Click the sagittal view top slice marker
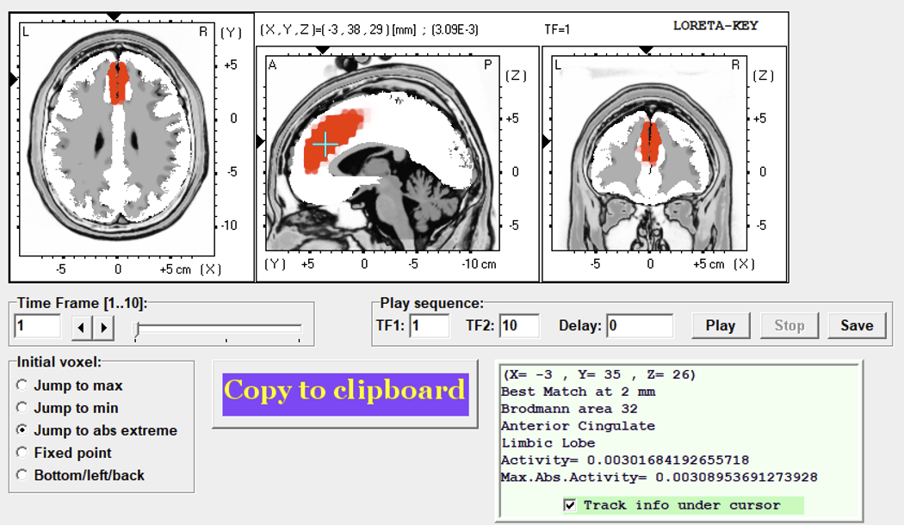Screen dimensions: 904x525 point(323,50)
